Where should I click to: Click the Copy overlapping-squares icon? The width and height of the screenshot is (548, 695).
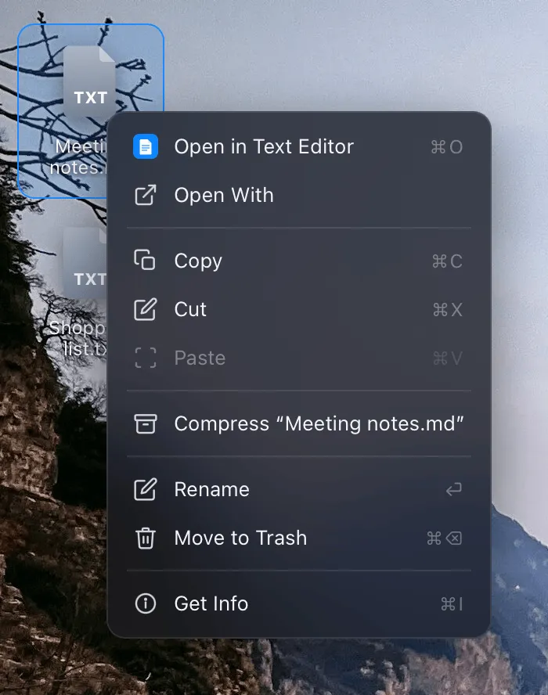(x=145, y=260)
